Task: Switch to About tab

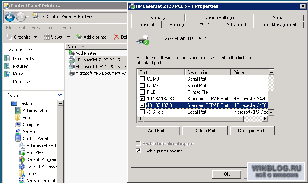Action: [278, 18]
